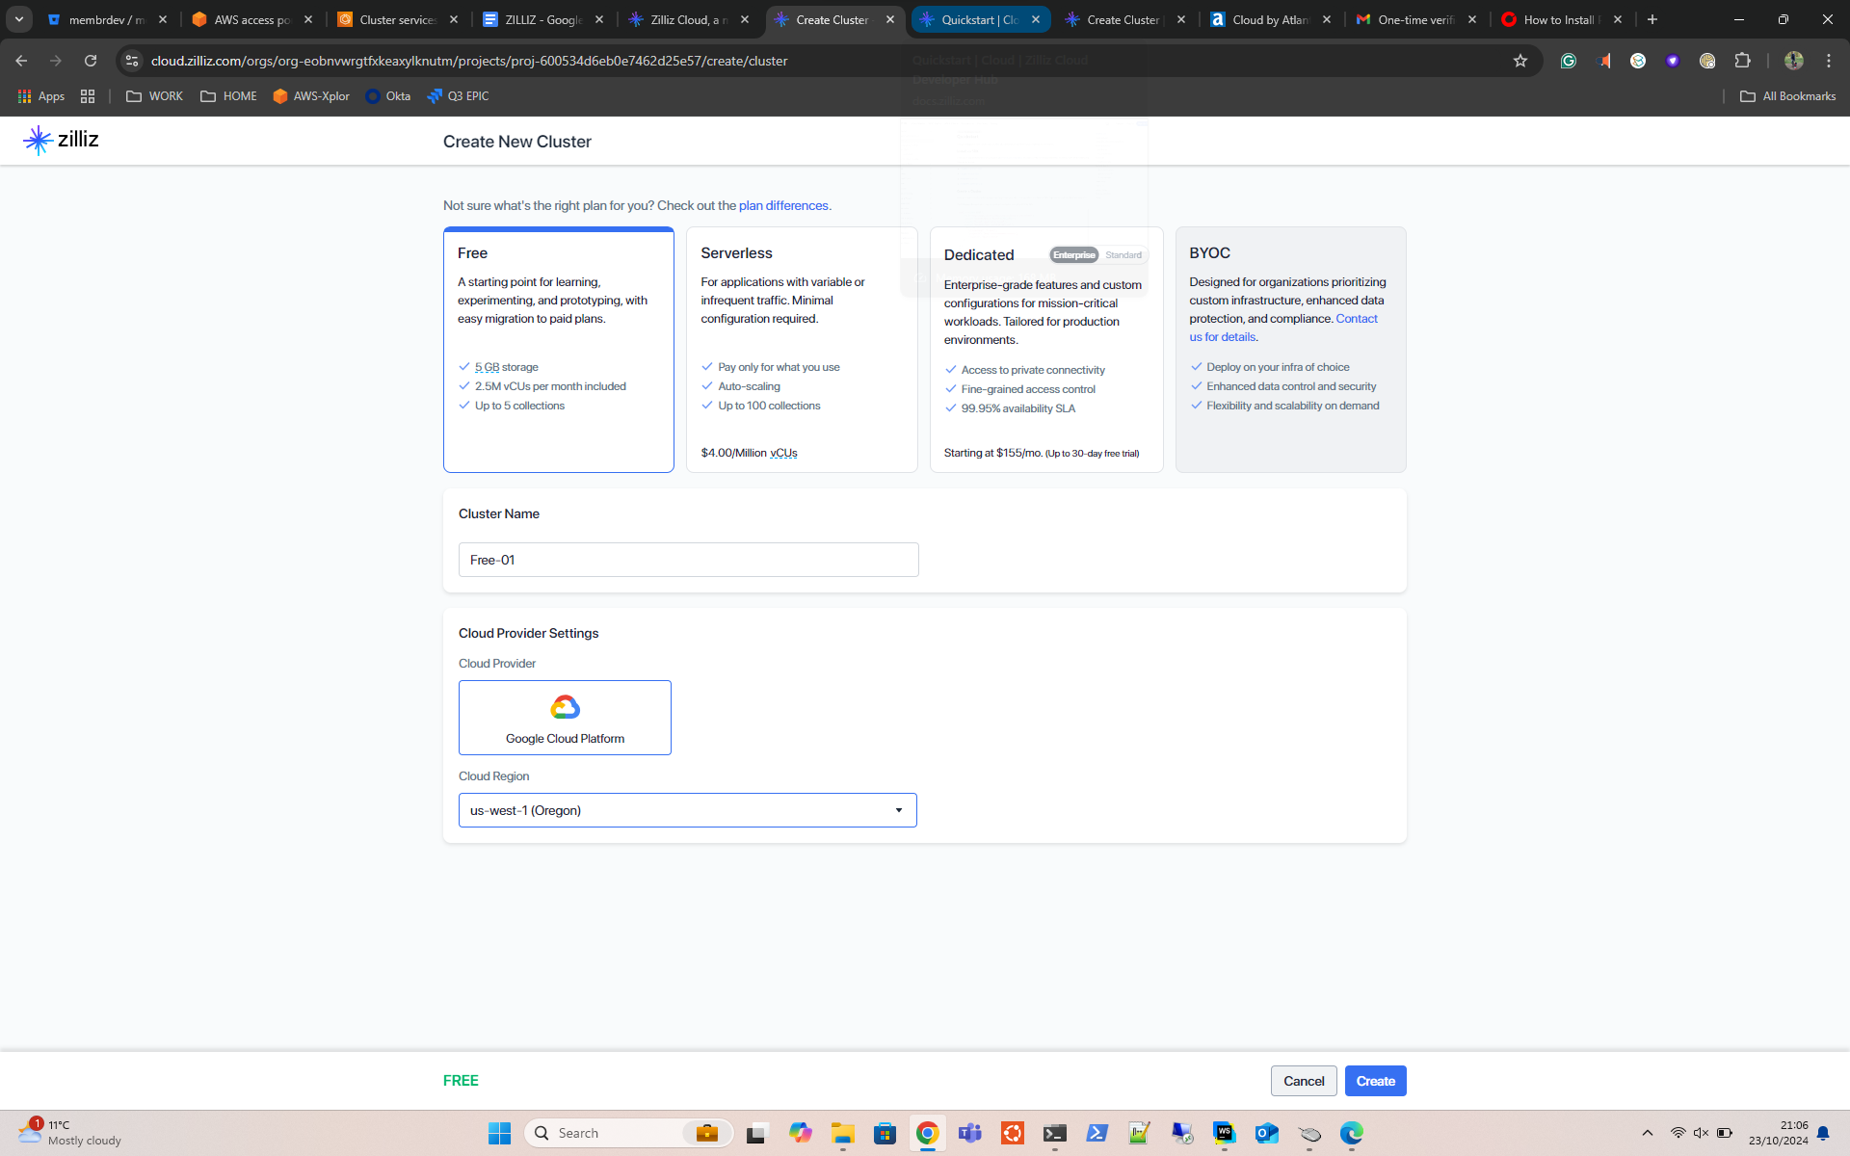Bookmark this page with star icon
The image size is (1850, 1156).
pos(1520,61)
